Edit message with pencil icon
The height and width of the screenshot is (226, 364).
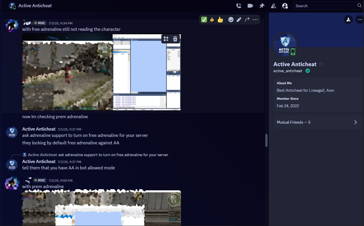coord(239,20)
